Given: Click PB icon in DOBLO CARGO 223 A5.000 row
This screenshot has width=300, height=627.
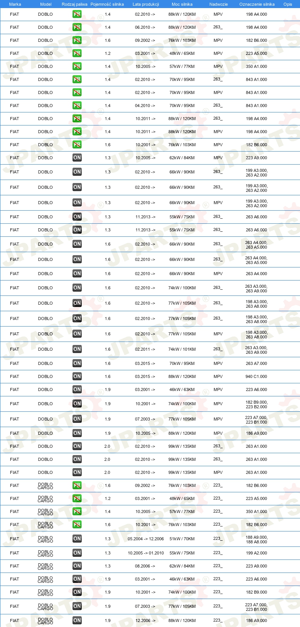Looking at the screenshot, I should pos(77,498).
